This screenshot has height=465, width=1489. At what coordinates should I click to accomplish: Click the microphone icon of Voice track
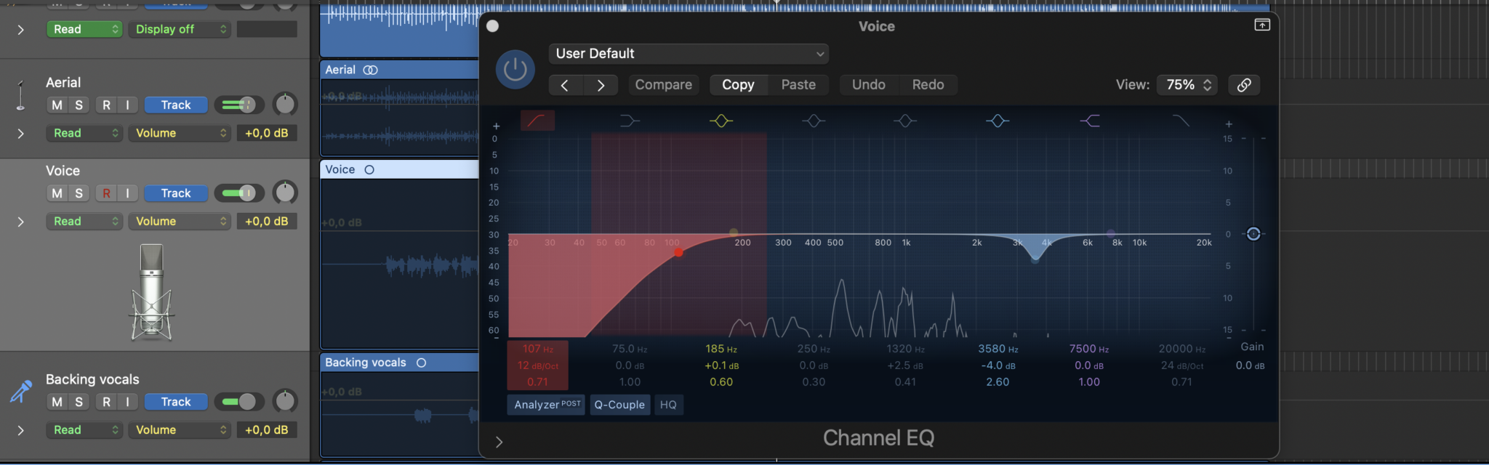coord(152,292)
